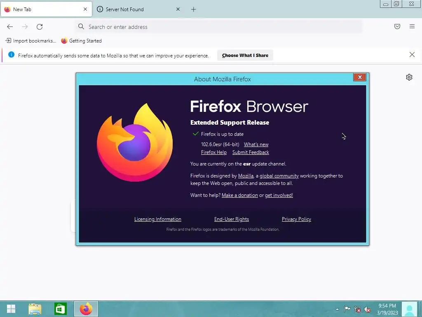Viewport: 422px width, 317px height.
Task: Dismiss the data sharing notification bar
Action: (412, 55)
